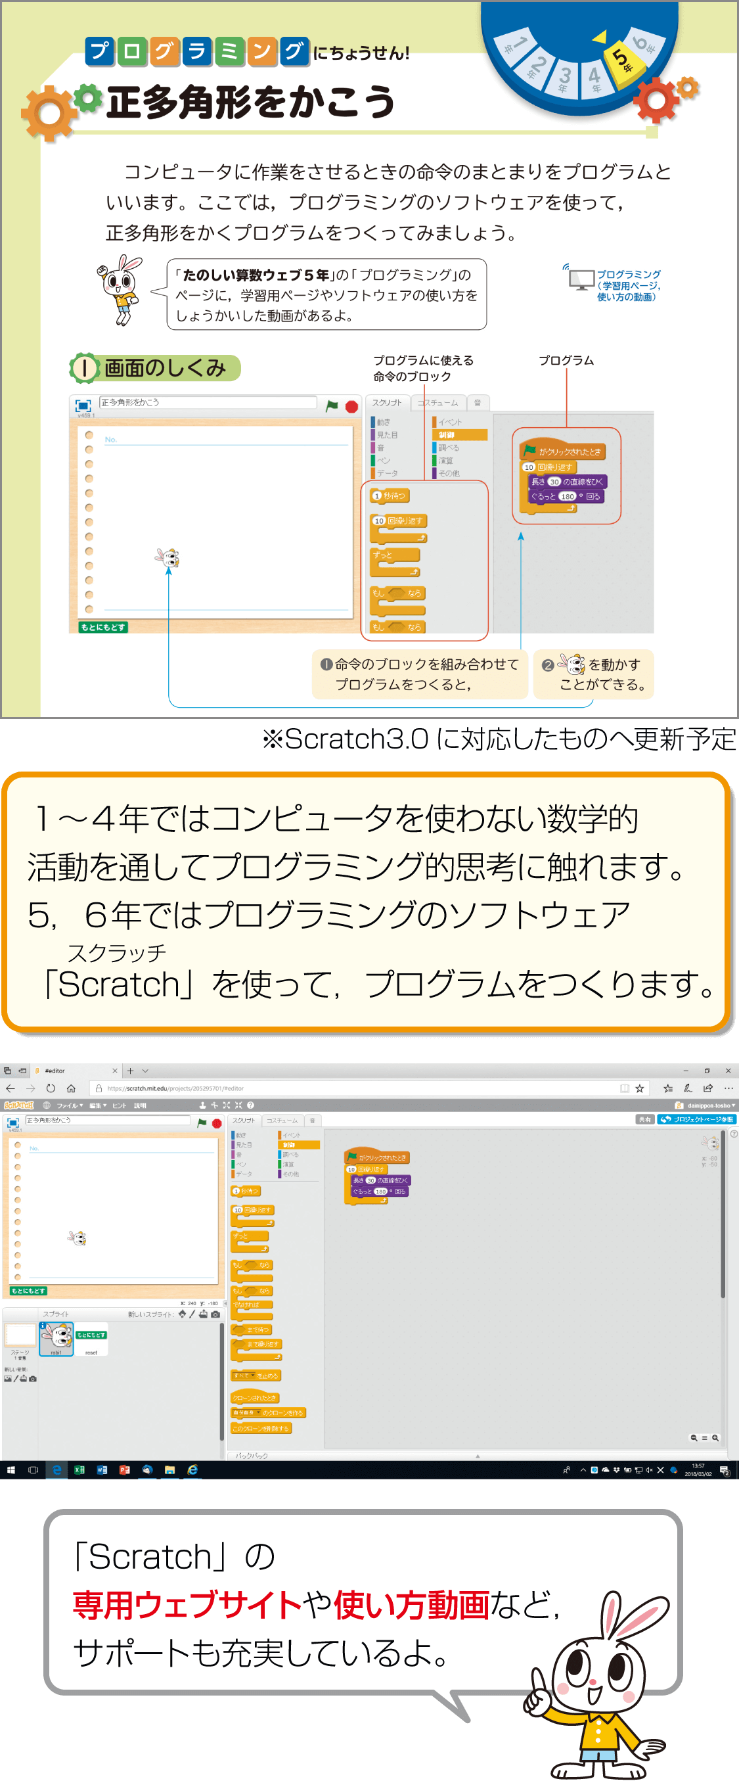739x1781 pixels.
Task: Click the gray 共有 share button
Action: click(x=644, y=1119)
